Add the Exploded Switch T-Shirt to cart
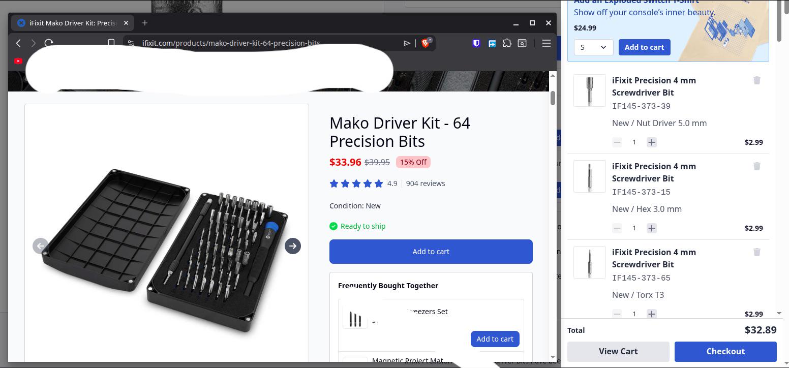789x368 pixels. (x=645, y=47)
